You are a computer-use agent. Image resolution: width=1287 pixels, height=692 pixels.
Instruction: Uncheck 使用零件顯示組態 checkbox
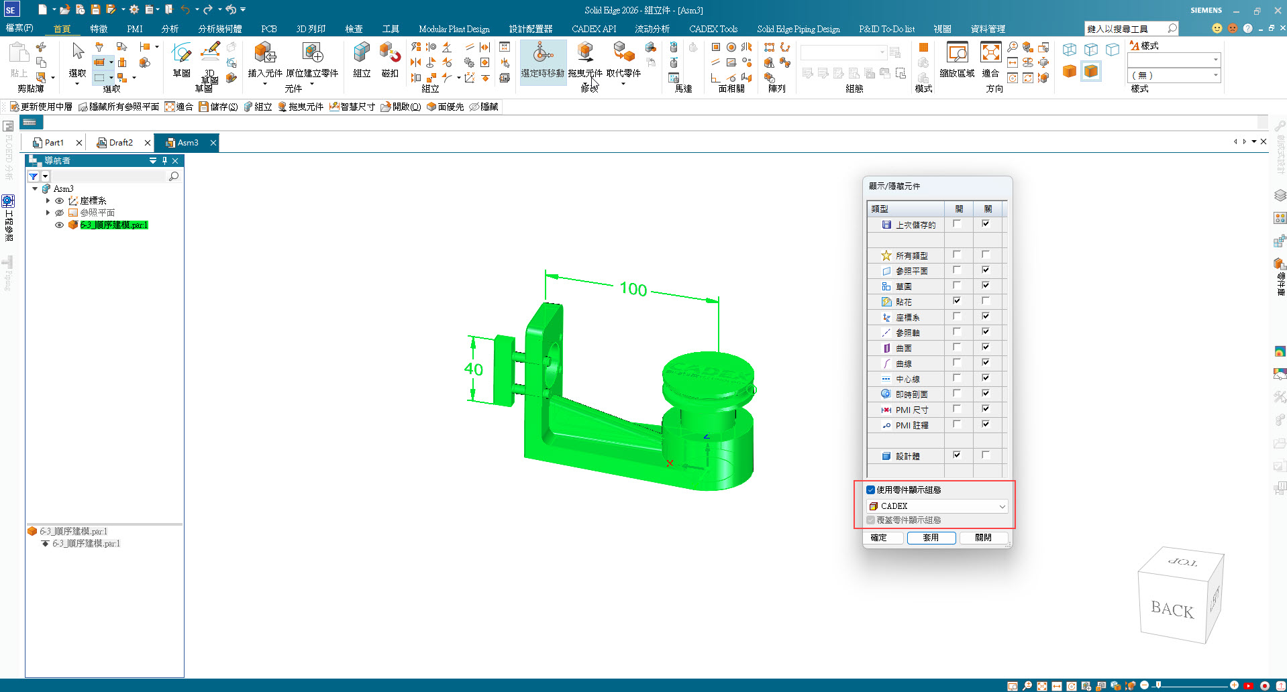click(x=871, y=490)
